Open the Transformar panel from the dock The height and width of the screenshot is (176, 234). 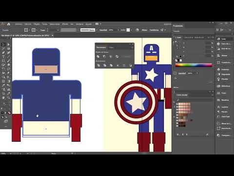coord(224,63)
